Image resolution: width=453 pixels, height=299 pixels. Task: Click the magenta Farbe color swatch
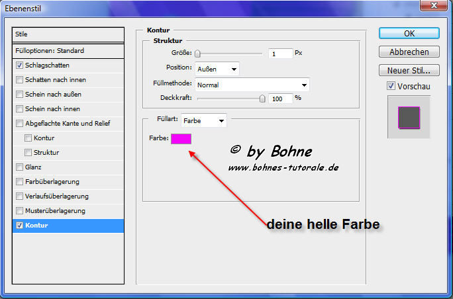pyautogui.click(x=181, y=138)
